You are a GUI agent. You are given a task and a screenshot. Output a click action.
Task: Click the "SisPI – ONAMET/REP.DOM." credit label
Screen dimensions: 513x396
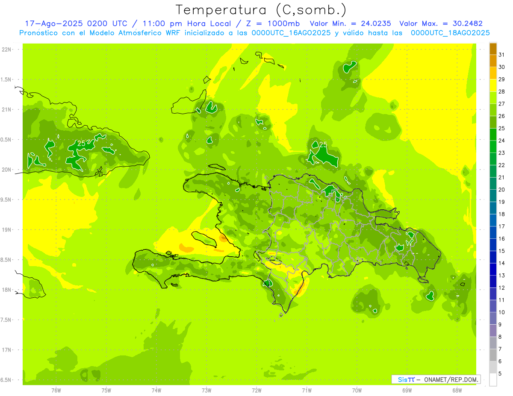[436, 379]
